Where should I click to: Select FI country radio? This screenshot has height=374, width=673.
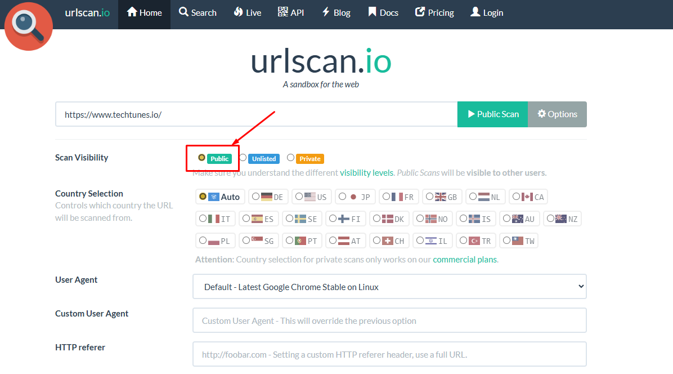point(333,218)
